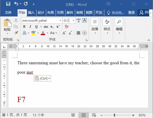Open the 字体 dialog launcher

click(x=86, y=40)
